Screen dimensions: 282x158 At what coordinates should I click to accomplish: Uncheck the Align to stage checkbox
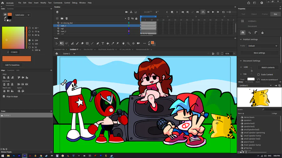click(x=4, y=96)
